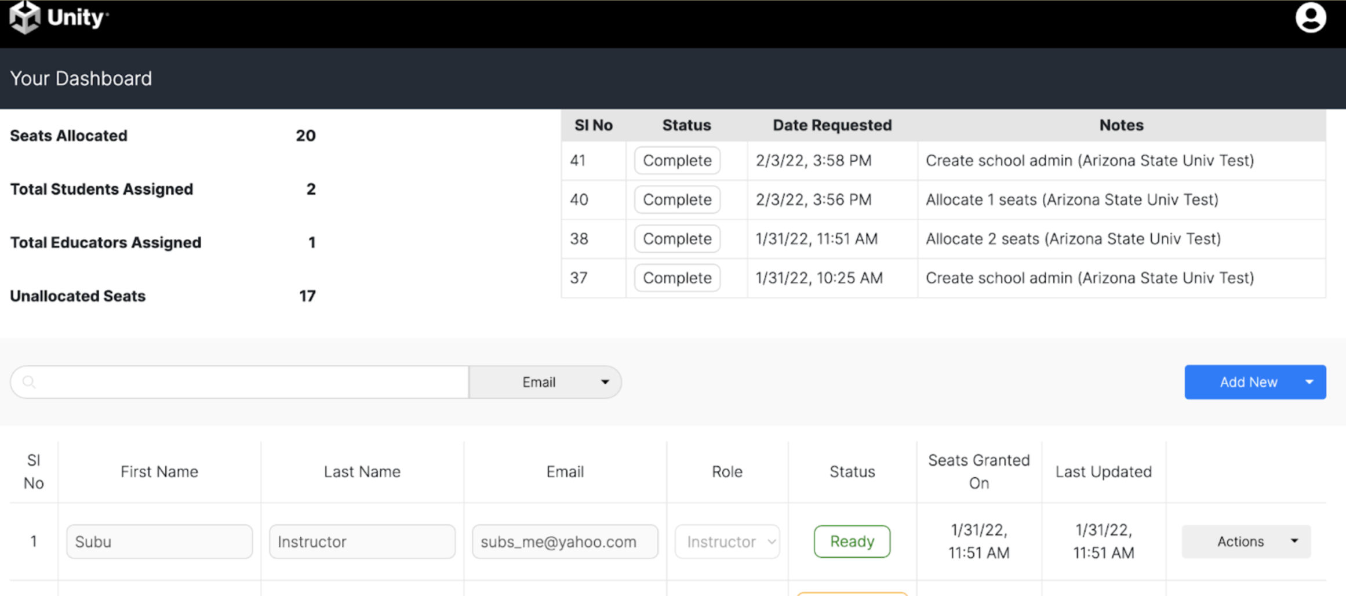Open the Email search filter dropdown
The image size is (1346, 596).
point(545,382)
